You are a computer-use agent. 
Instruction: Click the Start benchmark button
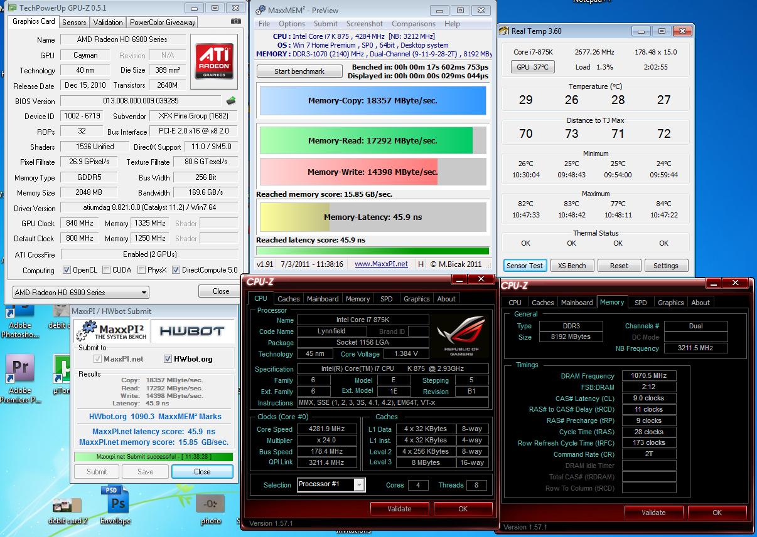click(299, 71)
